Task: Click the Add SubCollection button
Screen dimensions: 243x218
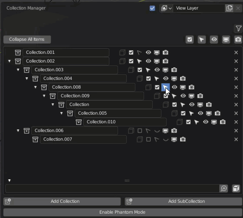Action: click(184, 201)
